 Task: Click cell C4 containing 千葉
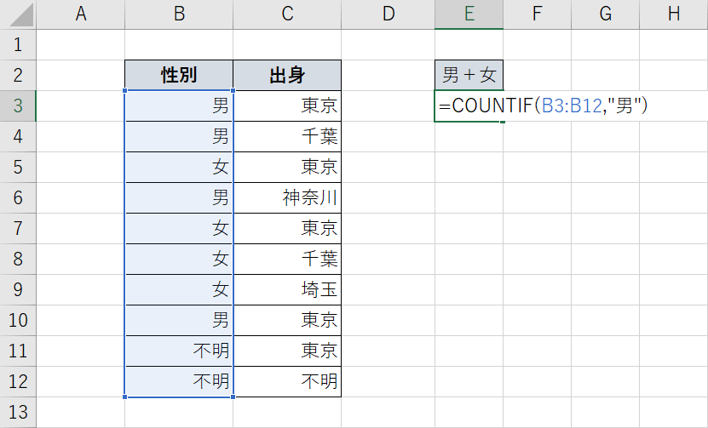point(287,137)
